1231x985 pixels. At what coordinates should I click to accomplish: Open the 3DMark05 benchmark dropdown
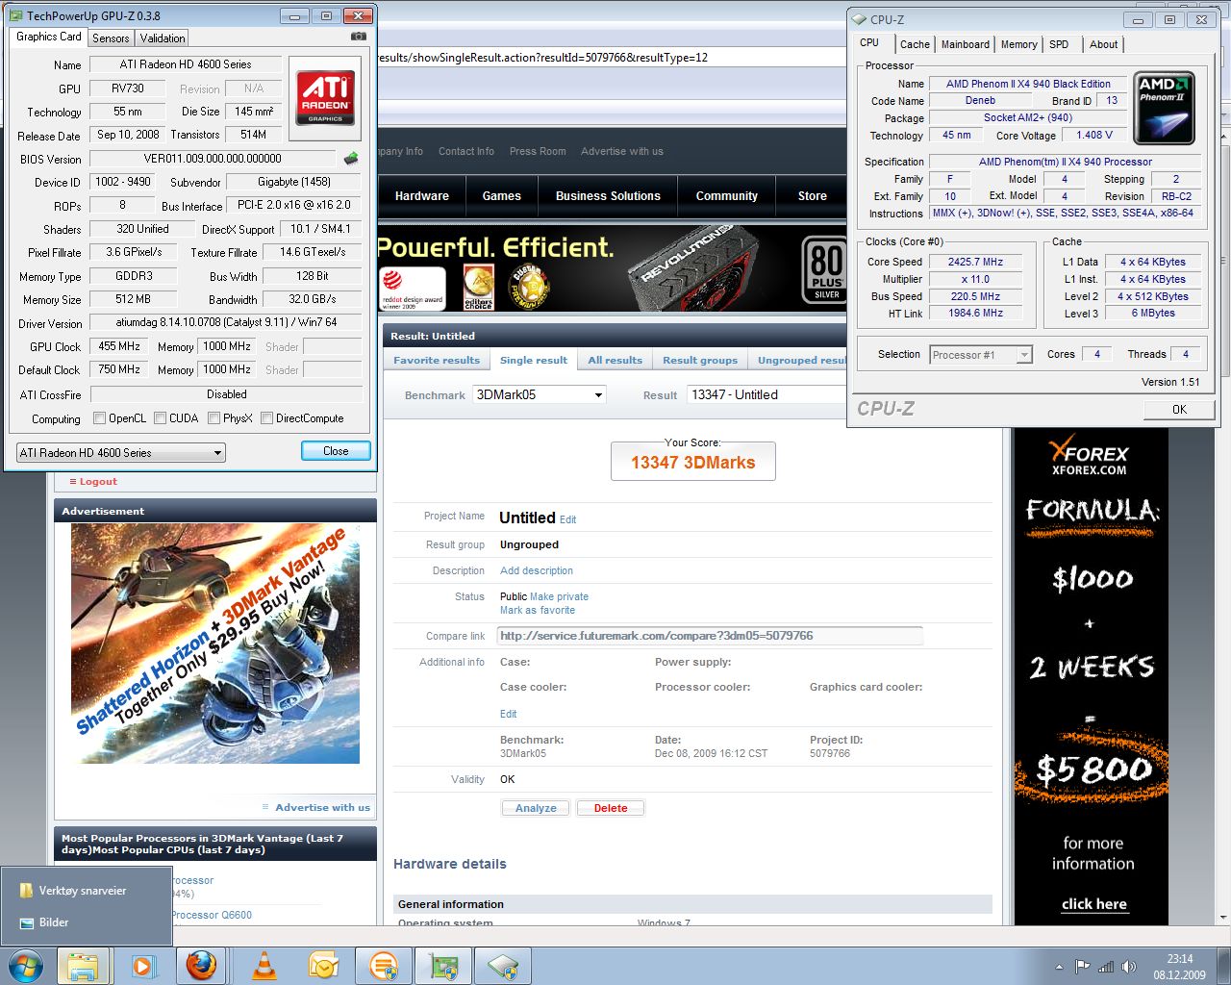point(540,394)
